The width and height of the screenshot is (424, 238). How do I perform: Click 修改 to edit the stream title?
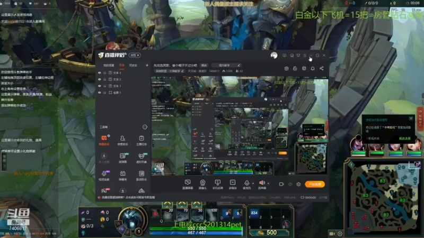(x=204, y=65)
